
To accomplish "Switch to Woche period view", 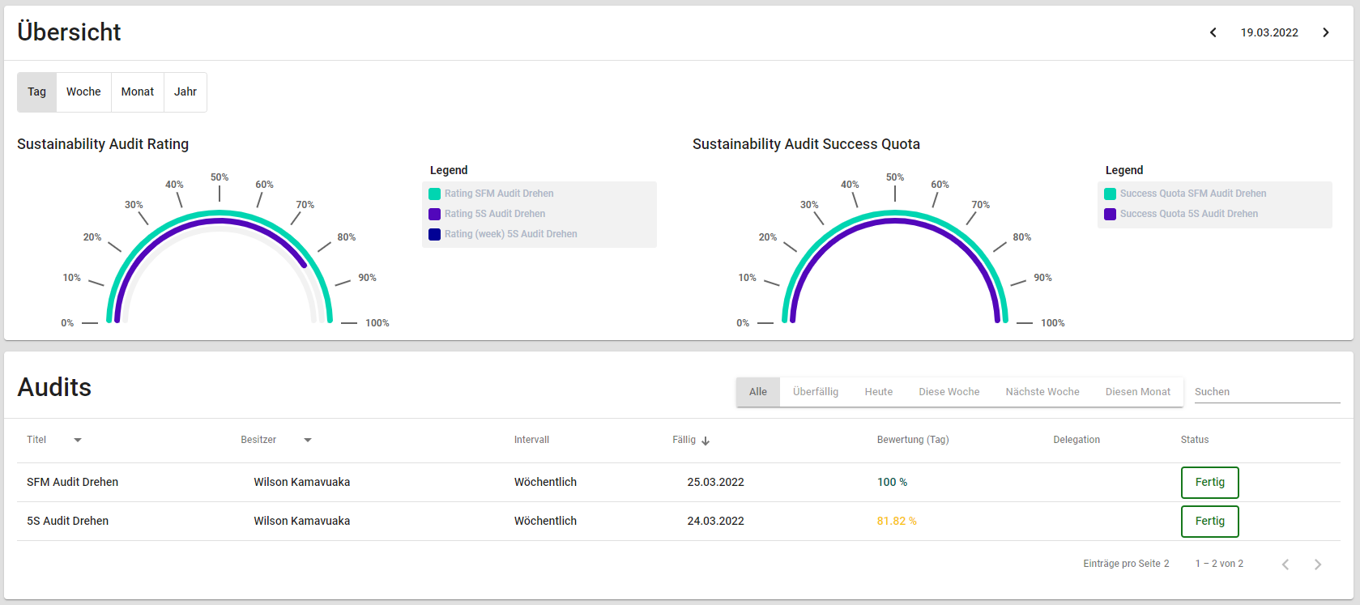I will pos(83,92).
